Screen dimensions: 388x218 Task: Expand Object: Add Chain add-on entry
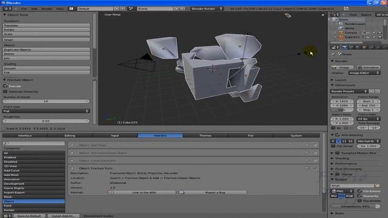[72, 145]
